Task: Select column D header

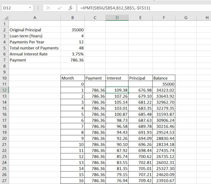Action: 117,18
